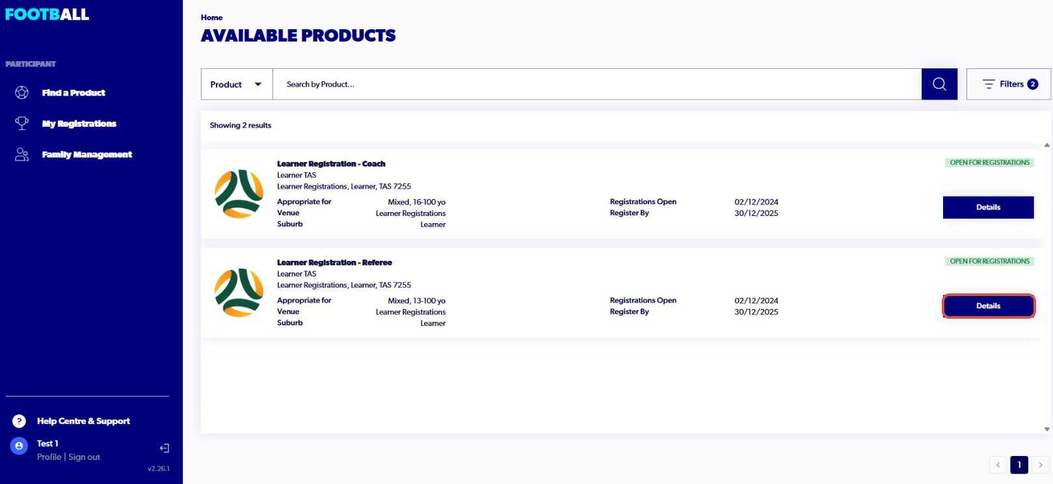
Task: Click the Learner Registration - Referee logo thumbnail
Action: tap(239, 293)
